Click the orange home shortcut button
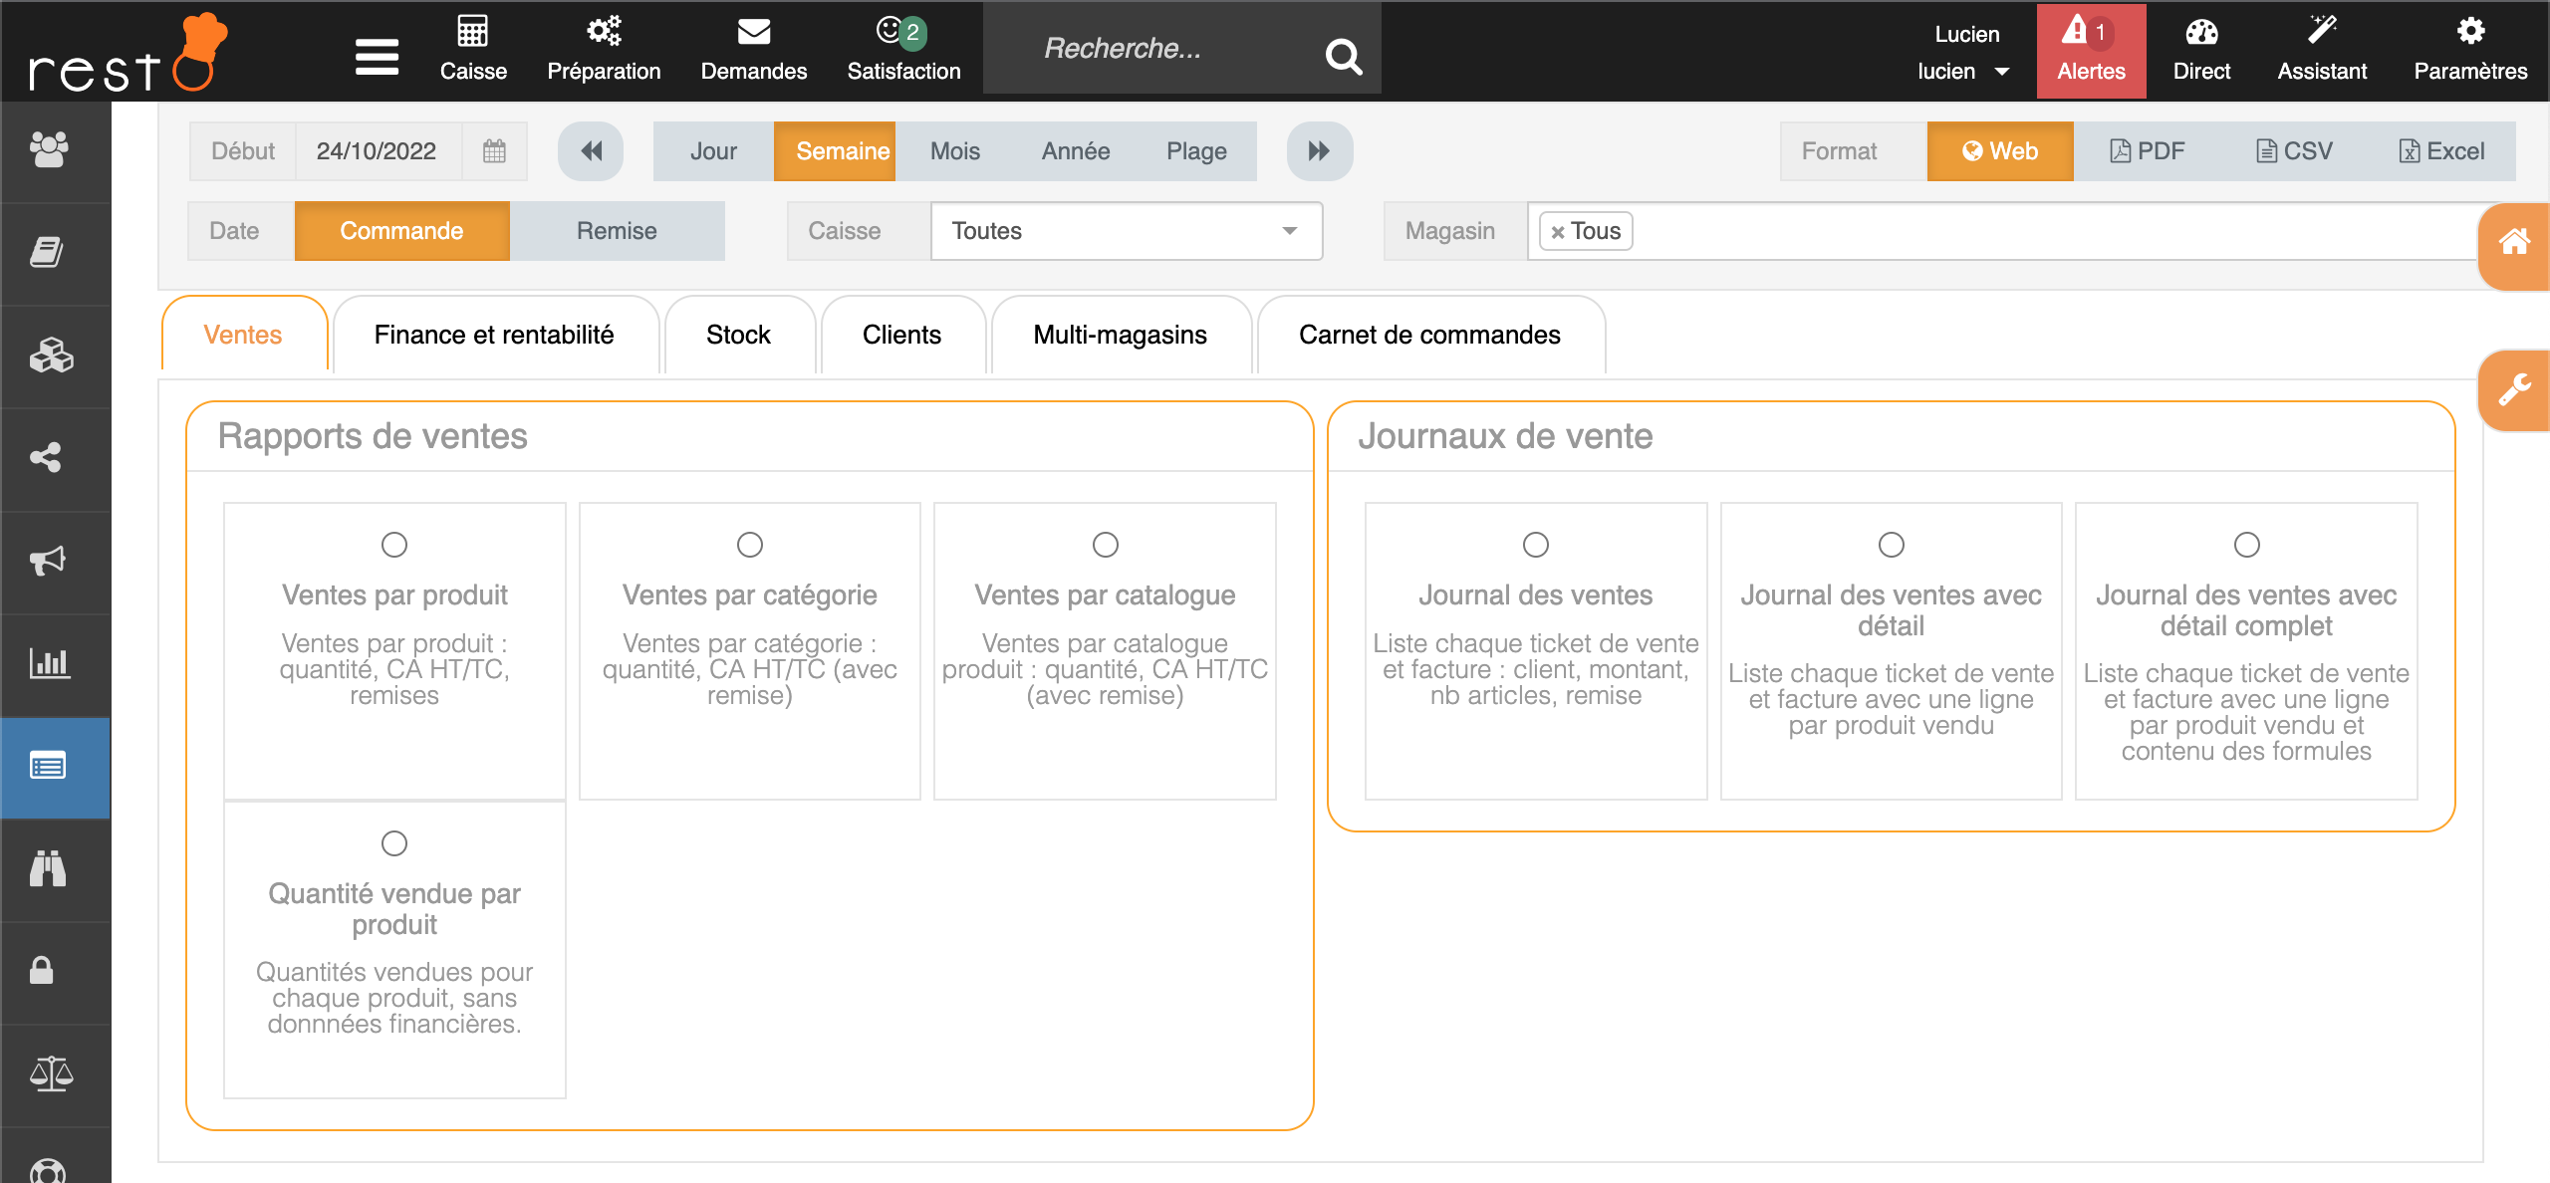 (x=2513, y=243)
